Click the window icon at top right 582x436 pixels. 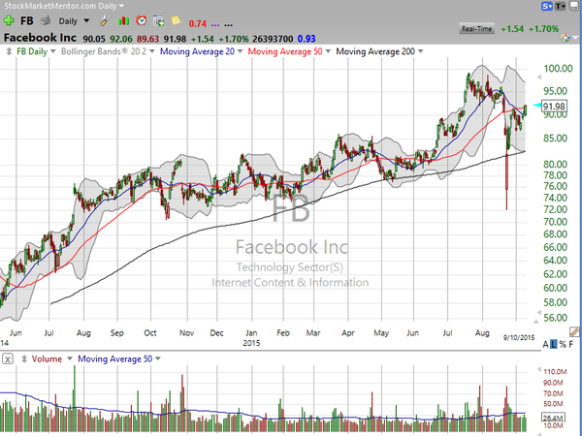[575, 6]
